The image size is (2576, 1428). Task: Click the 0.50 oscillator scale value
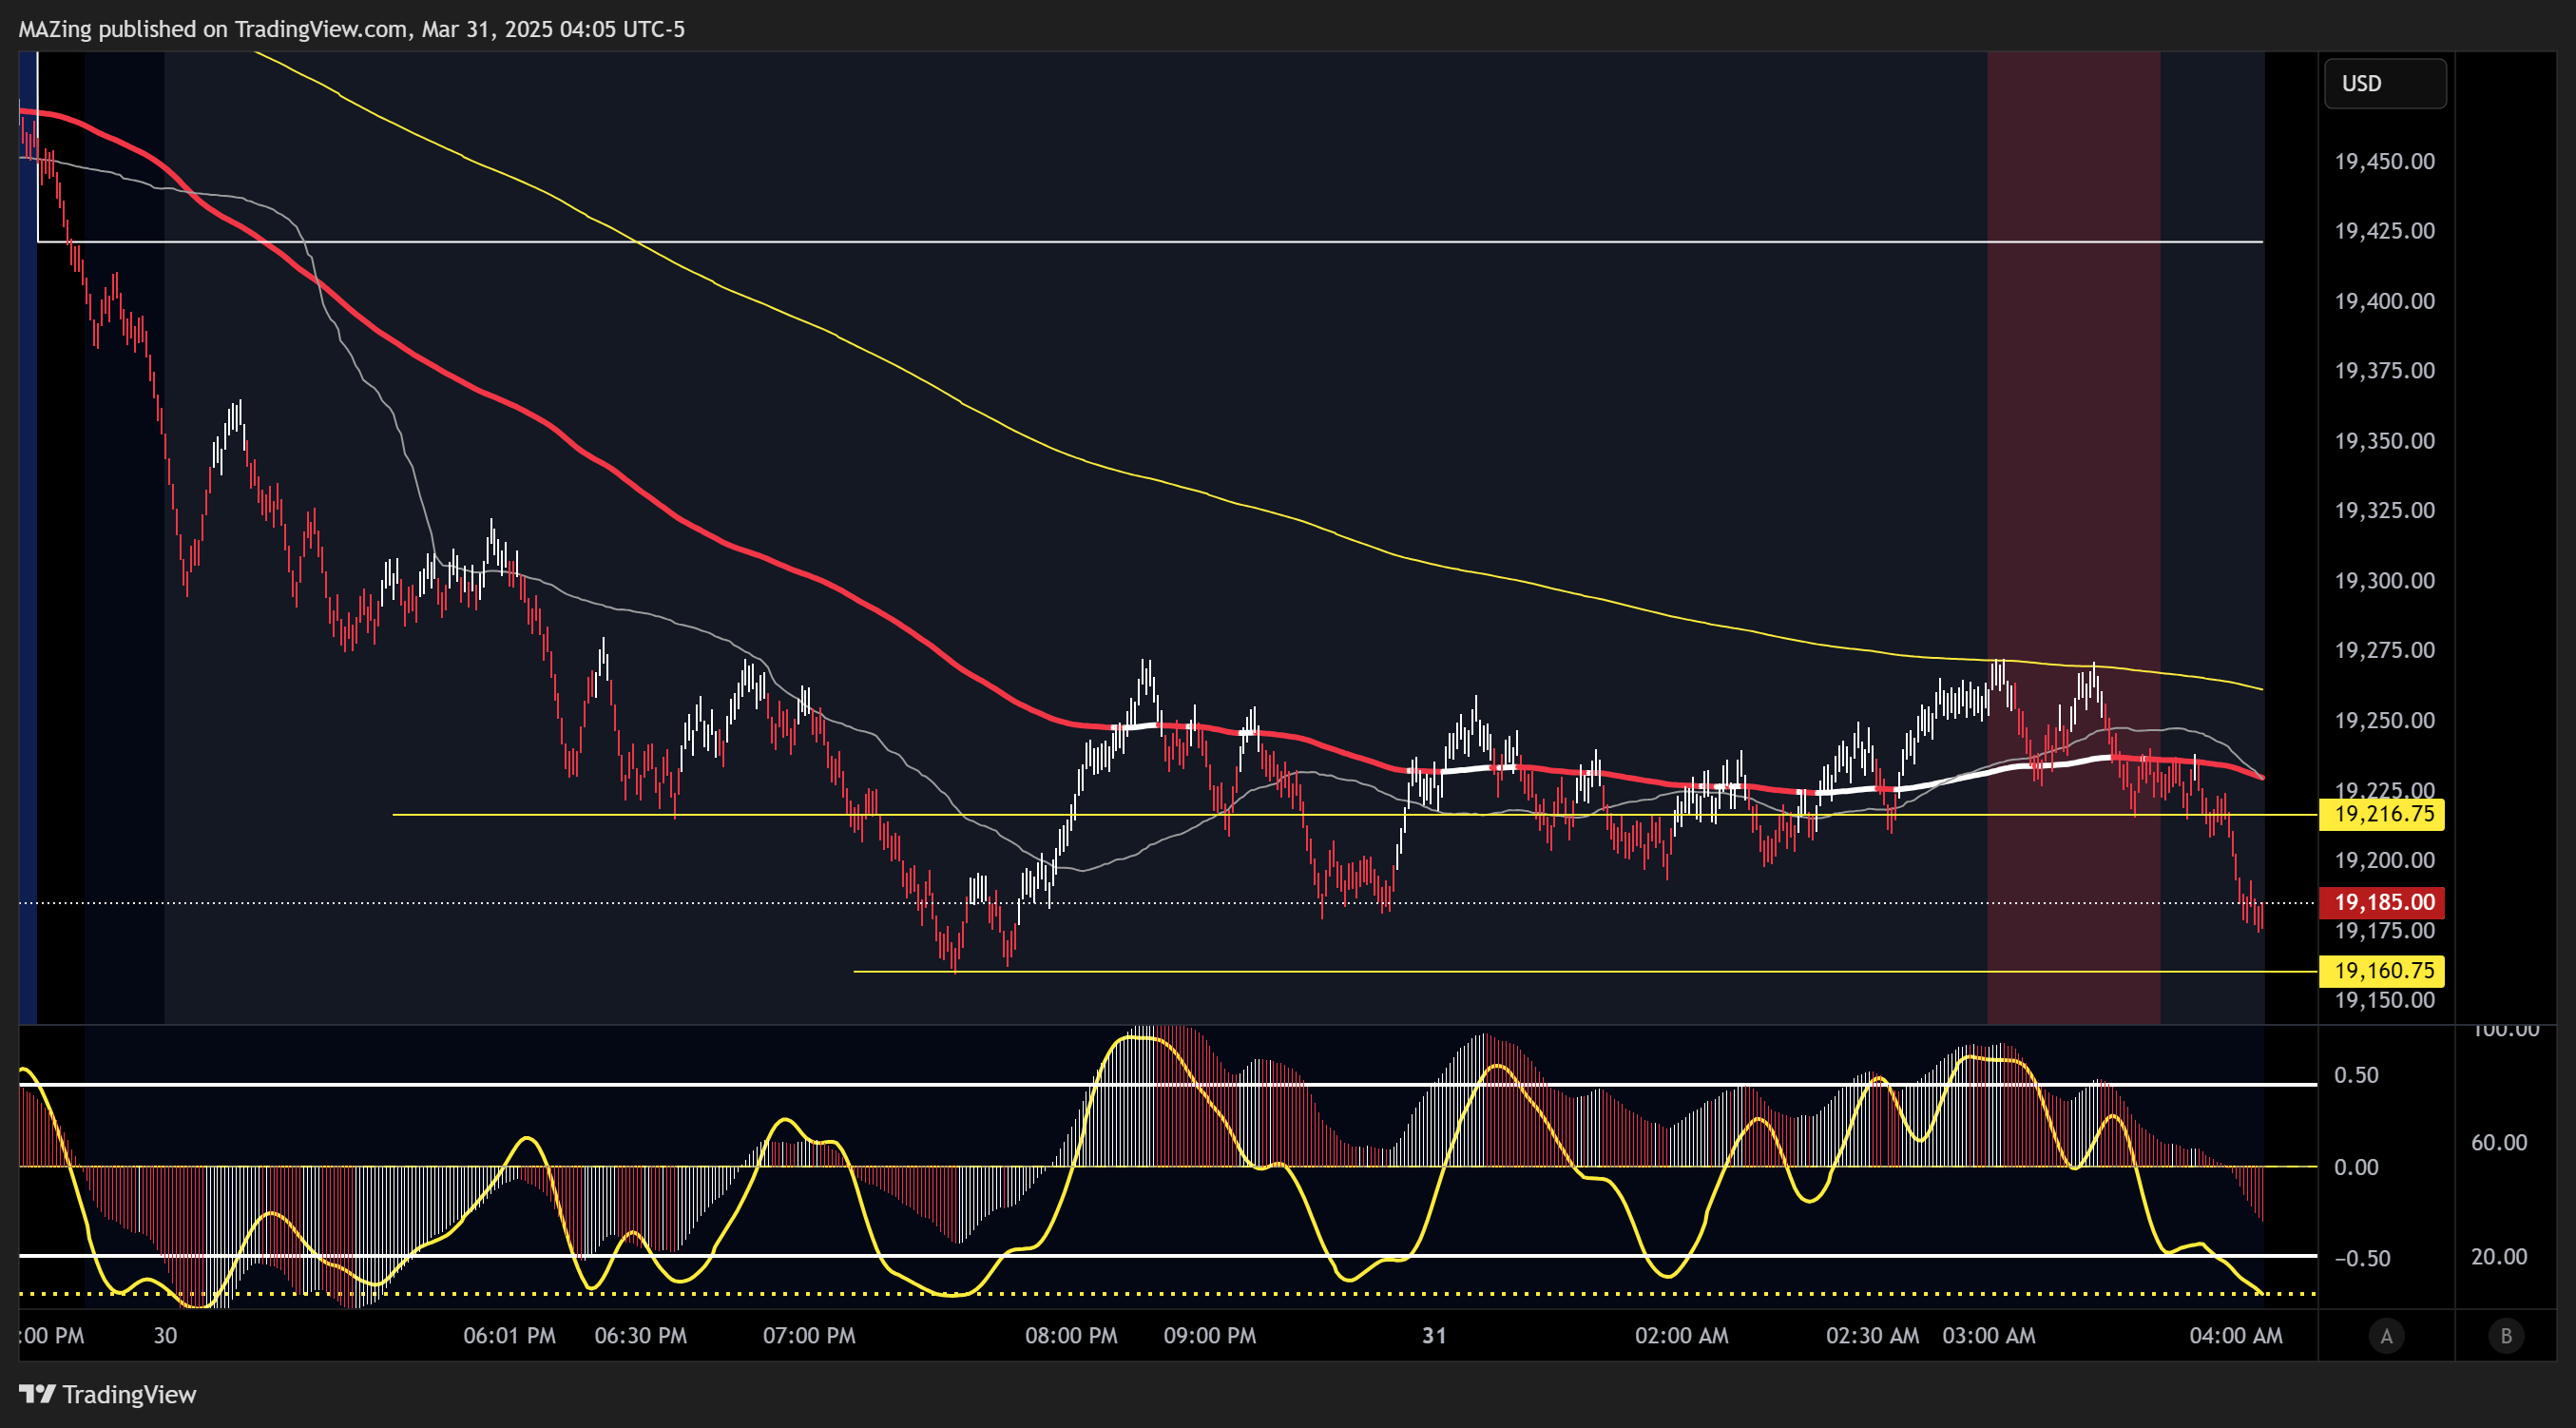pos(2356,1075)
